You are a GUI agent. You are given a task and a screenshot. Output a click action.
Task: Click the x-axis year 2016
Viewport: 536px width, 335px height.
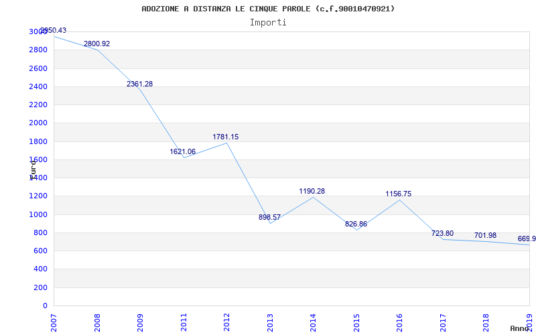399,323
